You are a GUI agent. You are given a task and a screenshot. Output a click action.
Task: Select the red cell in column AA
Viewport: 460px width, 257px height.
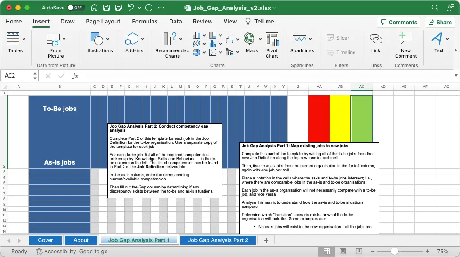click(x=319, y=119)
